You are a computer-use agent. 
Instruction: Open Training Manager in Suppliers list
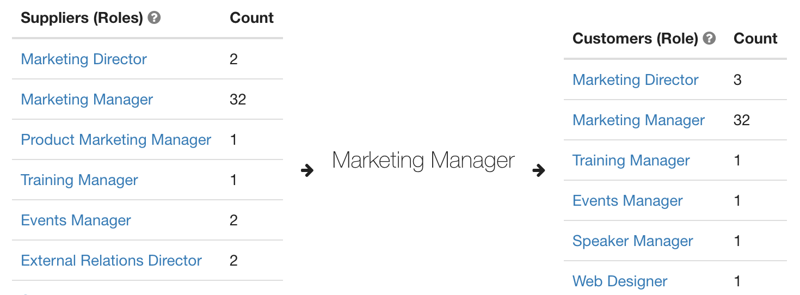click(79, 180)
